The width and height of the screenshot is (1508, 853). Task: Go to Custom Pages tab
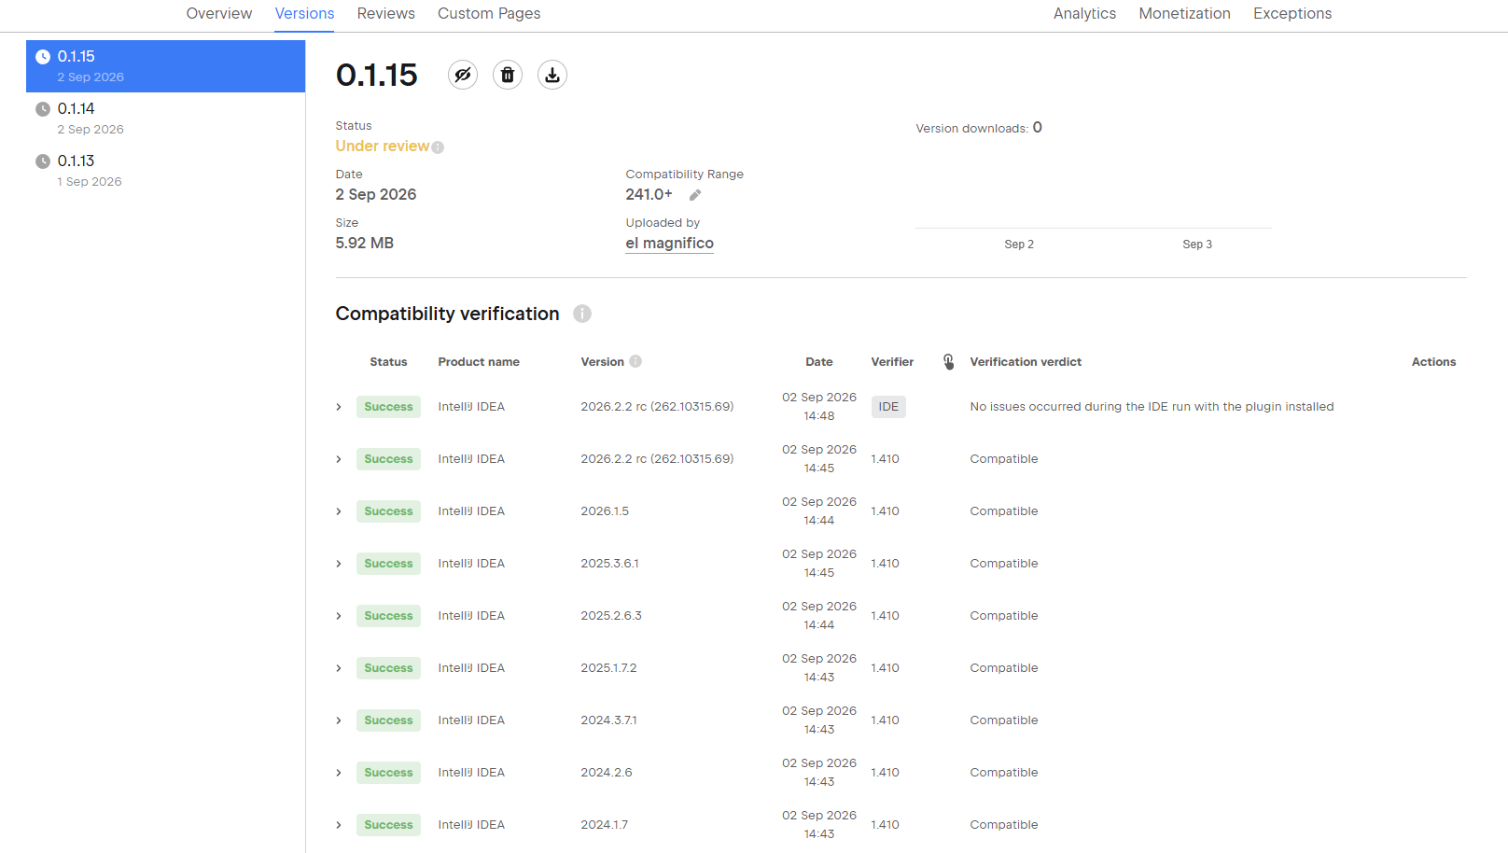click(x=489, y=14)
